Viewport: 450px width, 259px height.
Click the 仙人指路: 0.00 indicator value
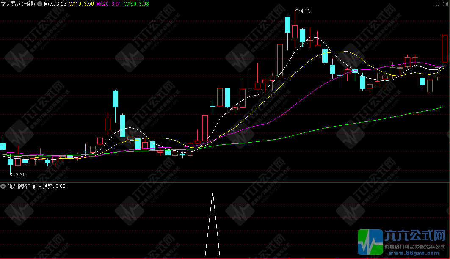pos(49,186)
